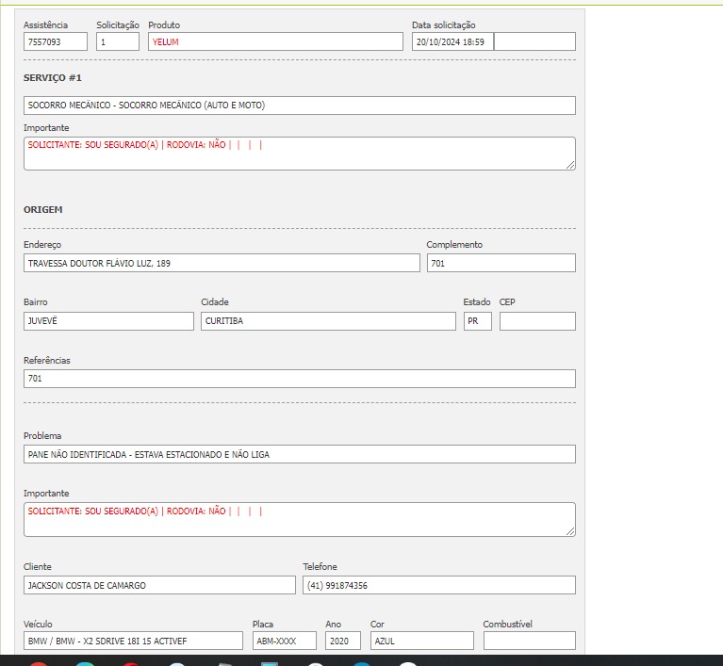The width and height of the screenshot is (723, 666).
Task: Click the date field showing 20/10/2024 18:59
Action: click(452, 42)
